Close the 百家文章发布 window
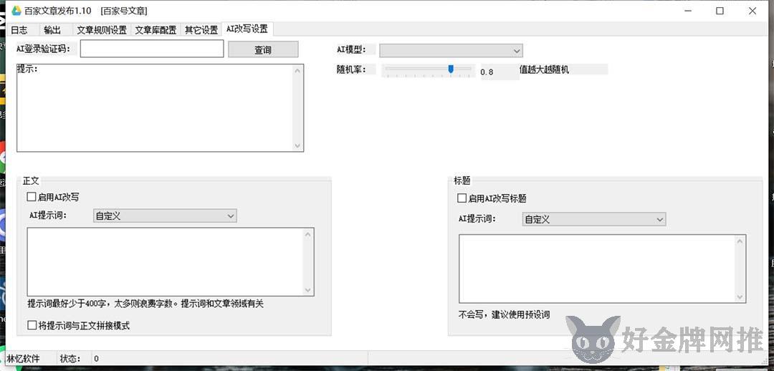Image resolution: width=774 pixels, height=371 pixels. (x=752, y=11)
